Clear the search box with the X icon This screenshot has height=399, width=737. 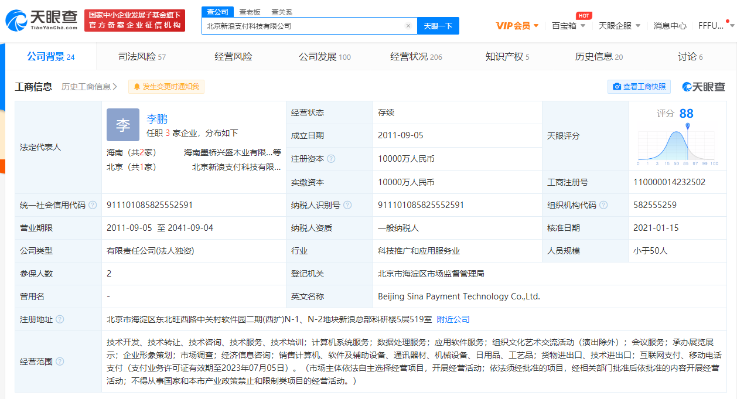[408, 26]
